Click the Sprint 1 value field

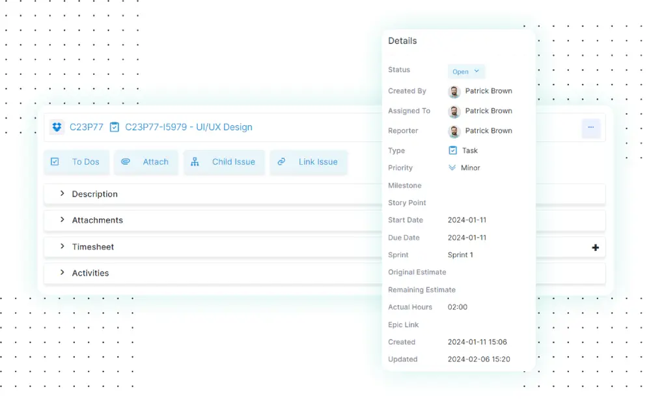[x=460, y=255]
